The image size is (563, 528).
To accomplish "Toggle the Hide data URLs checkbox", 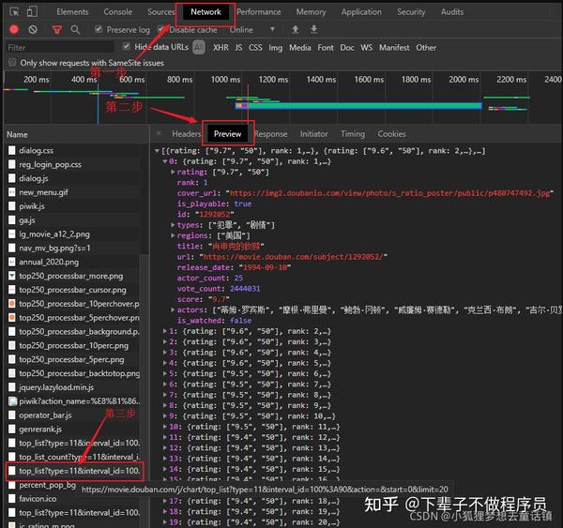I will [x=126, y=46].
